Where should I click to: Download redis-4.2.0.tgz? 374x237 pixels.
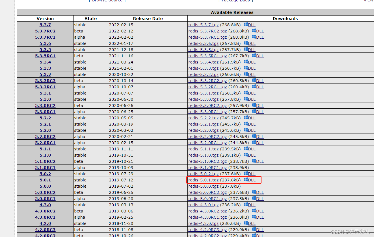coord(204,223)
